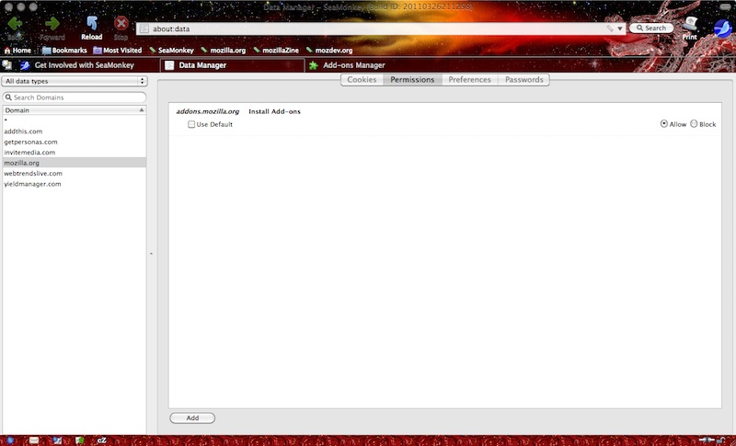This screenshot has width=736, height=446.
Task: Click the Stop loading icon
Action: pyautogui.click(x=121, y=25)
